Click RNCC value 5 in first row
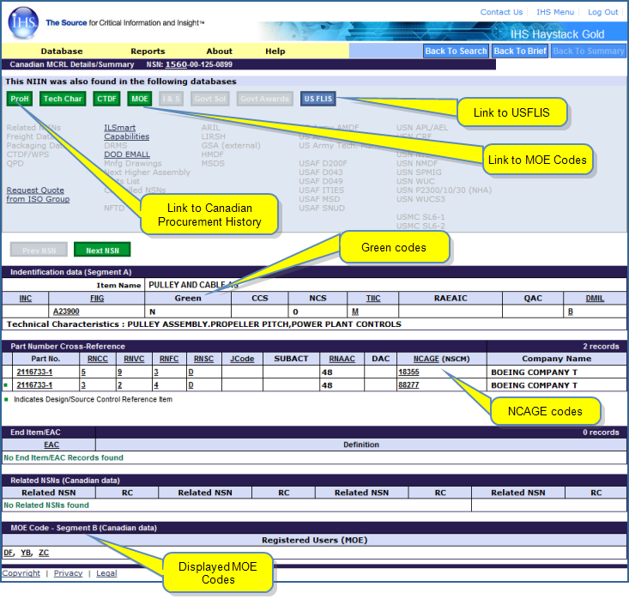629x605 pixels. click(x=83, y=372)
